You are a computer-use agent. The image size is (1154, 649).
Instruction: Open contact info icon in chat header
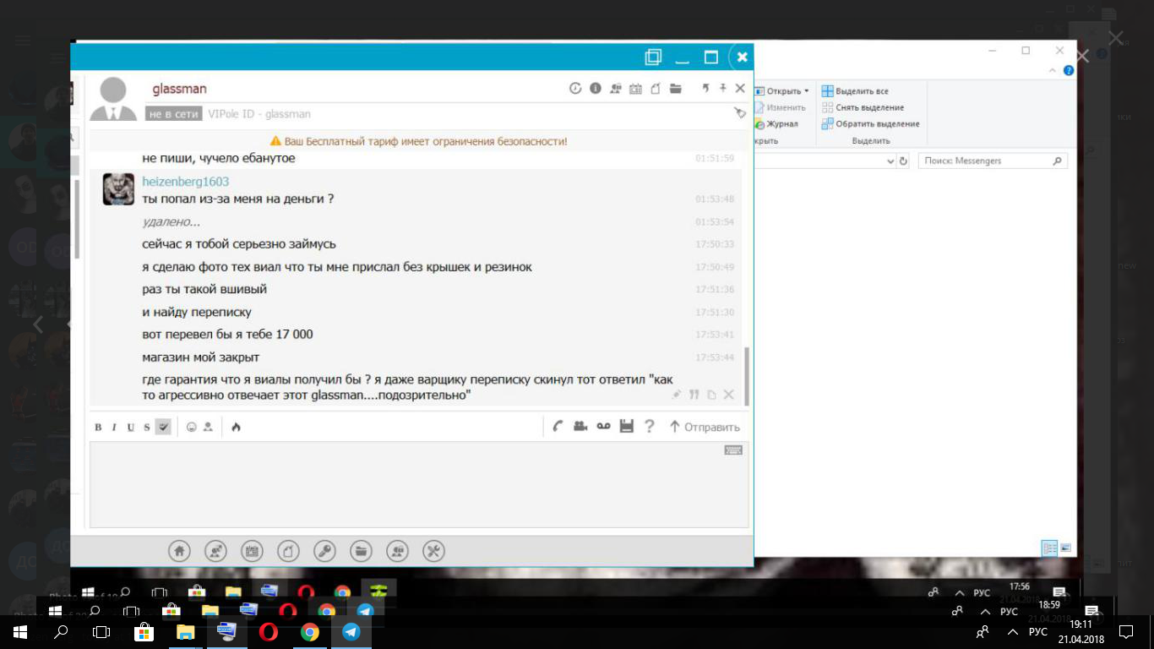[596, 89]
